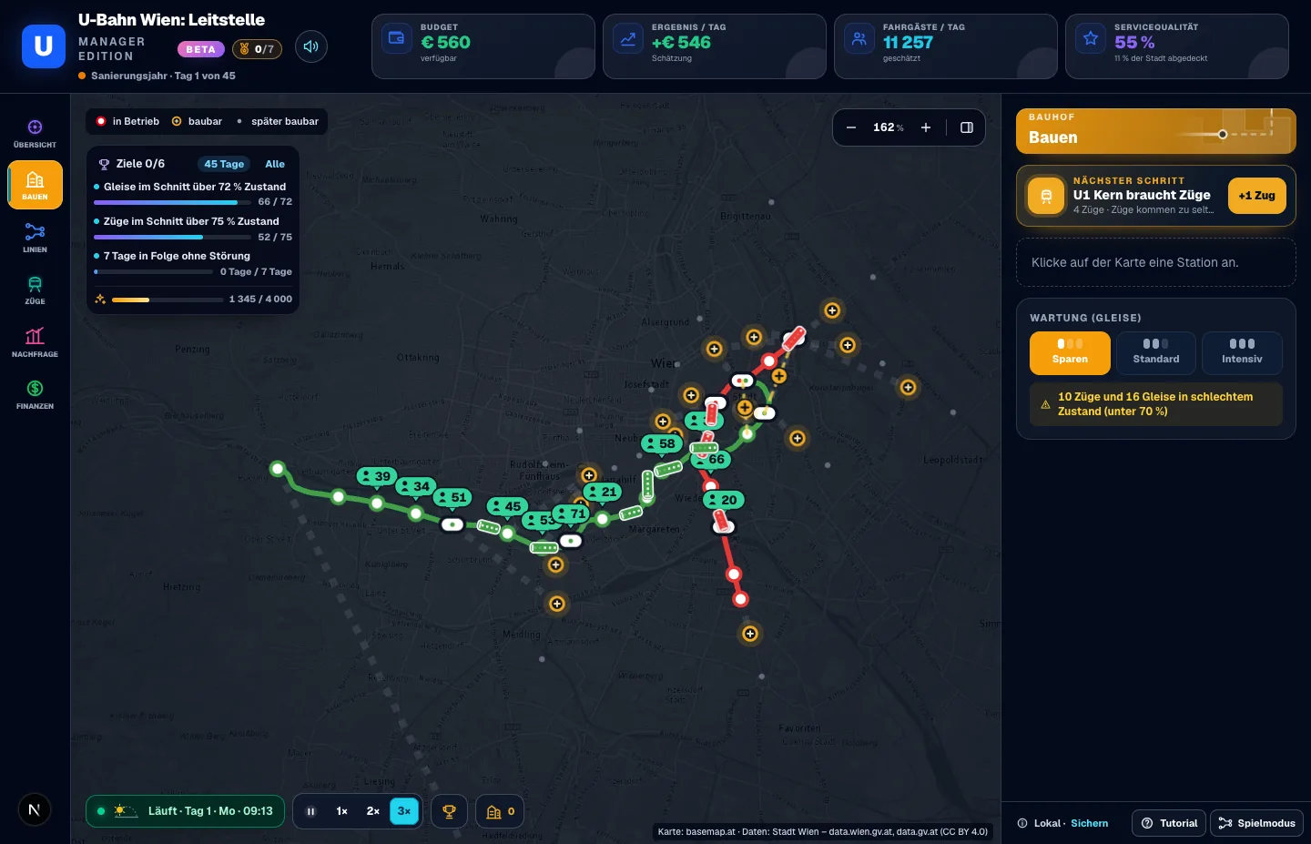1311x844 pixels.
Task: Choose Standard track maintenance level
Action: 1156,352
